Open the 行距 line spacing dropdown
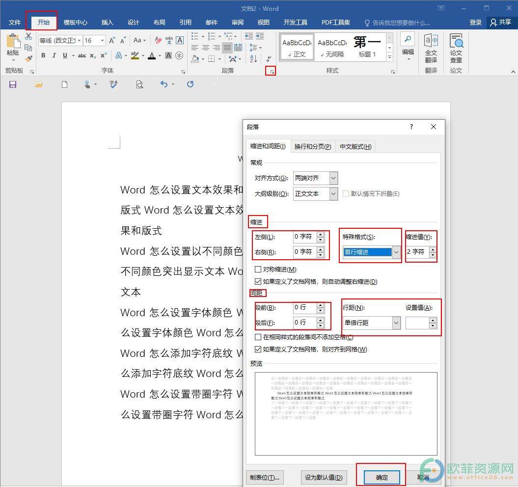The image size is (518, 487). pyautogui.click(x=396, y=323)
